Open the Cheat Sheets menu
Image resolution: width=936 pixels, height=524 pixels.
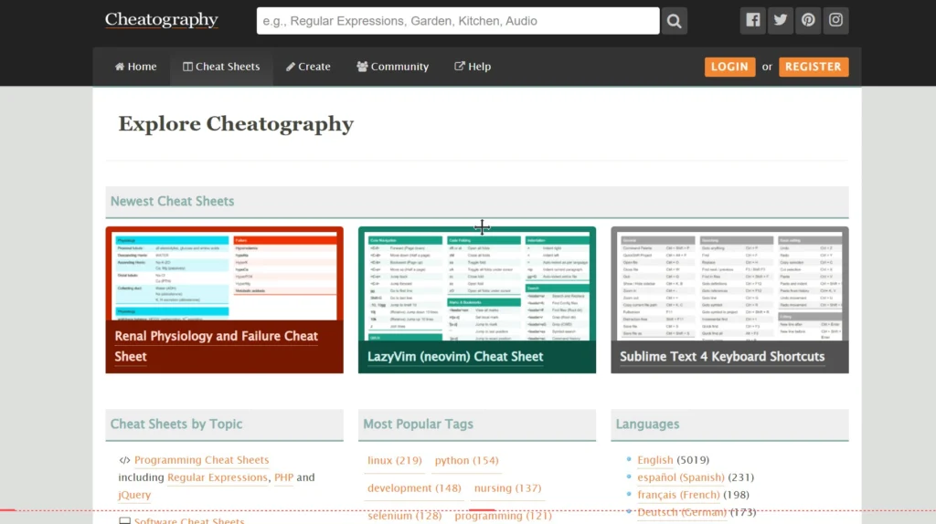pyautogui.click(x=221, y=67)
